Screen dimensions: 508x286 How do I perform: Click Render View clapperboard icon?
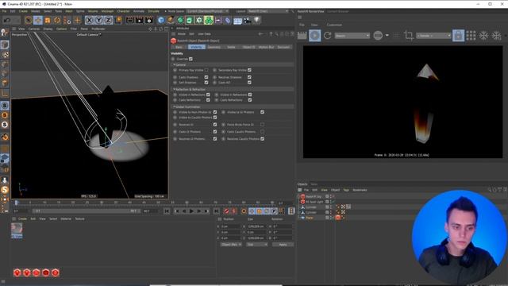click(x=129, y=21)
